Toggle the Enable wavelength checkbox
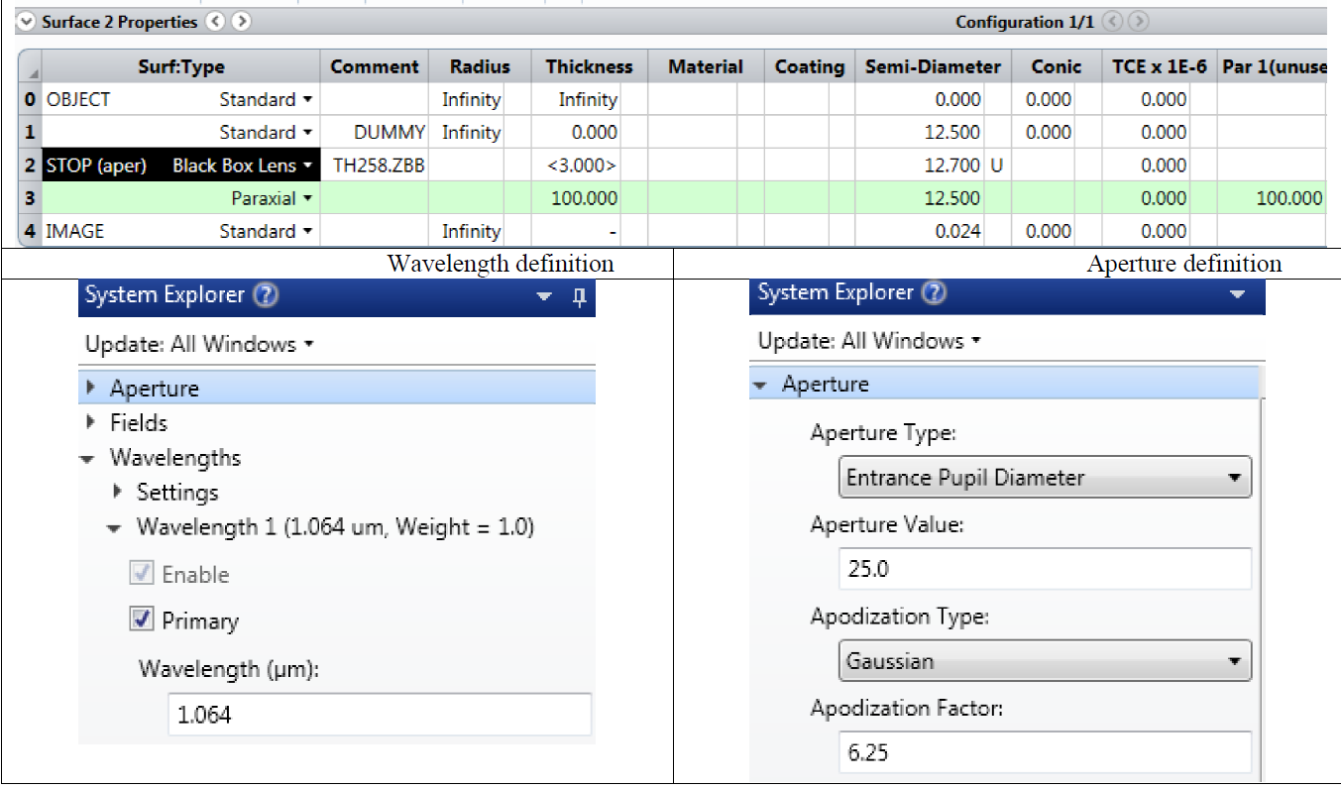The height and width of the screenshot is (789, 1341). pyautogui.click(x=142, y=574)
